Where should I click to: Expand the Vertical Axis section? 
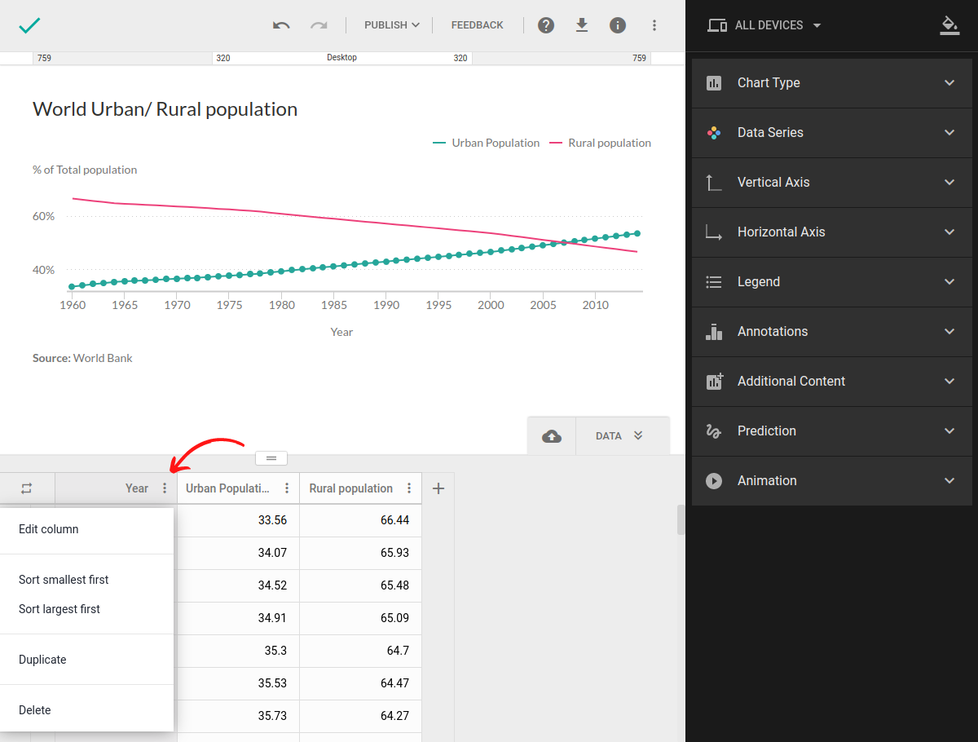[x=831, y=183]
